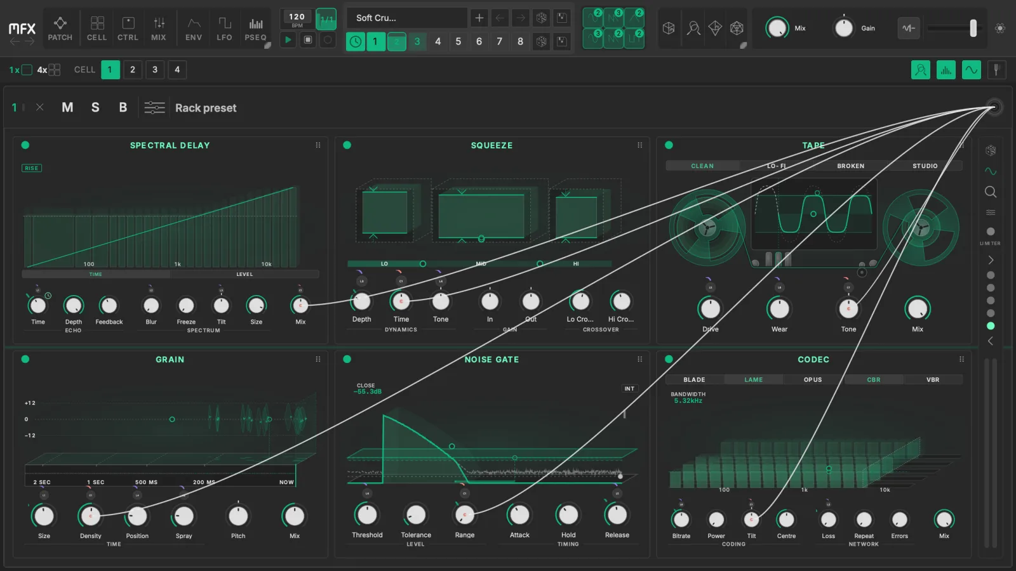Select the LO-FI tape mode tab
This screenshot has width=1016, height=571.
[x=777, y=166]
